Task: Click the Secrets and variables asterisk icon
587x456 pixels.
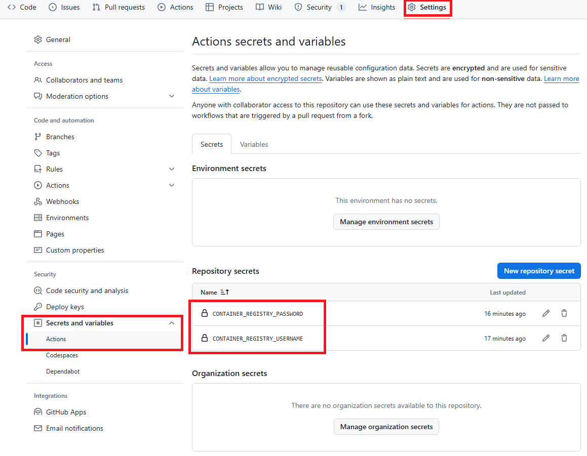Action: (38, 323)
